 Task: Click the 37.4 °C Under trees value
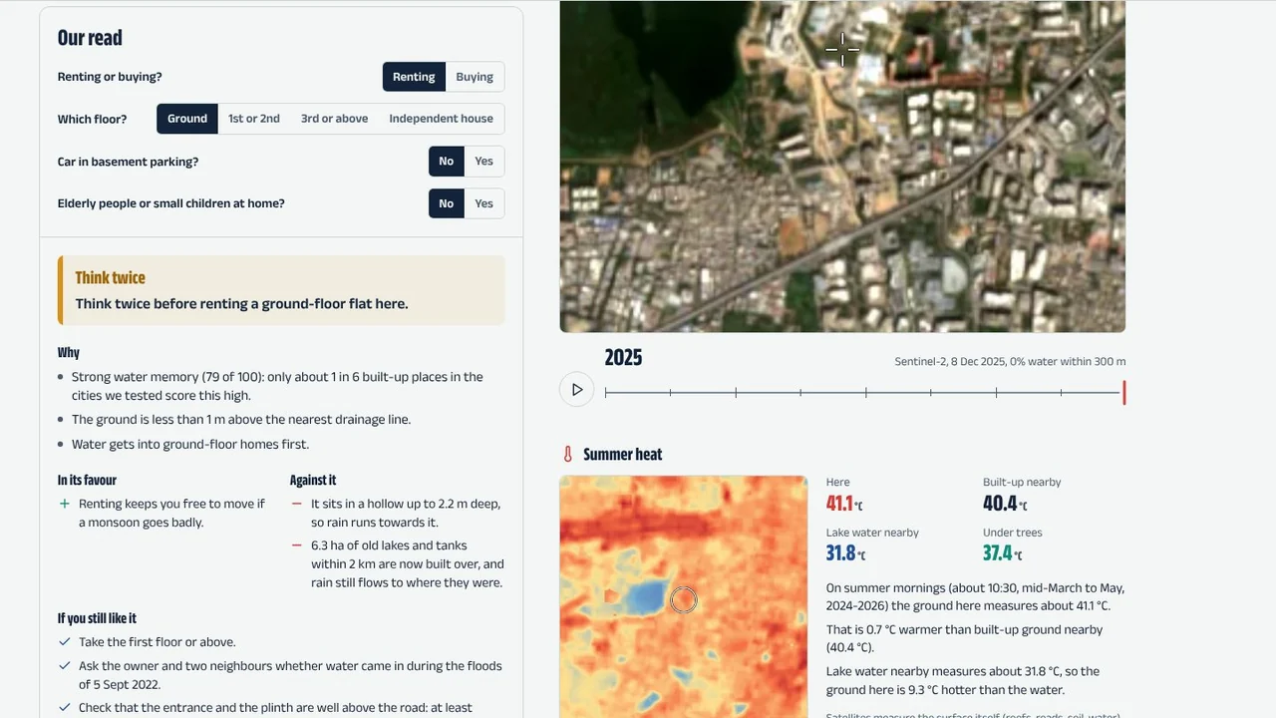click(x=1002, y=553)
